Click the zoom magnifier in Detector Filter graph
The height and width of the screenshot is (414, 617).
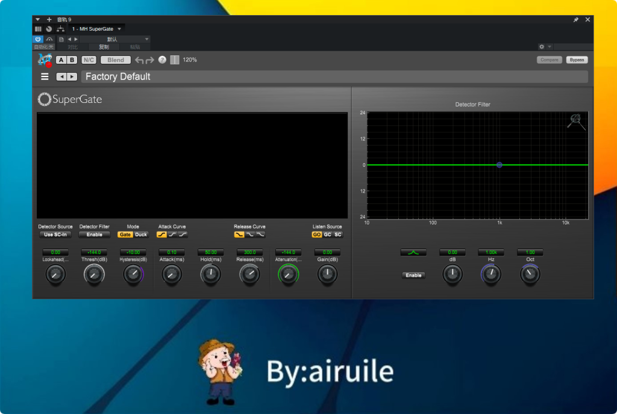[576, 122]
